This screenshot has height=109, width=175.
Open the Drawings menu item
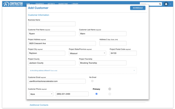click(40, 4)
